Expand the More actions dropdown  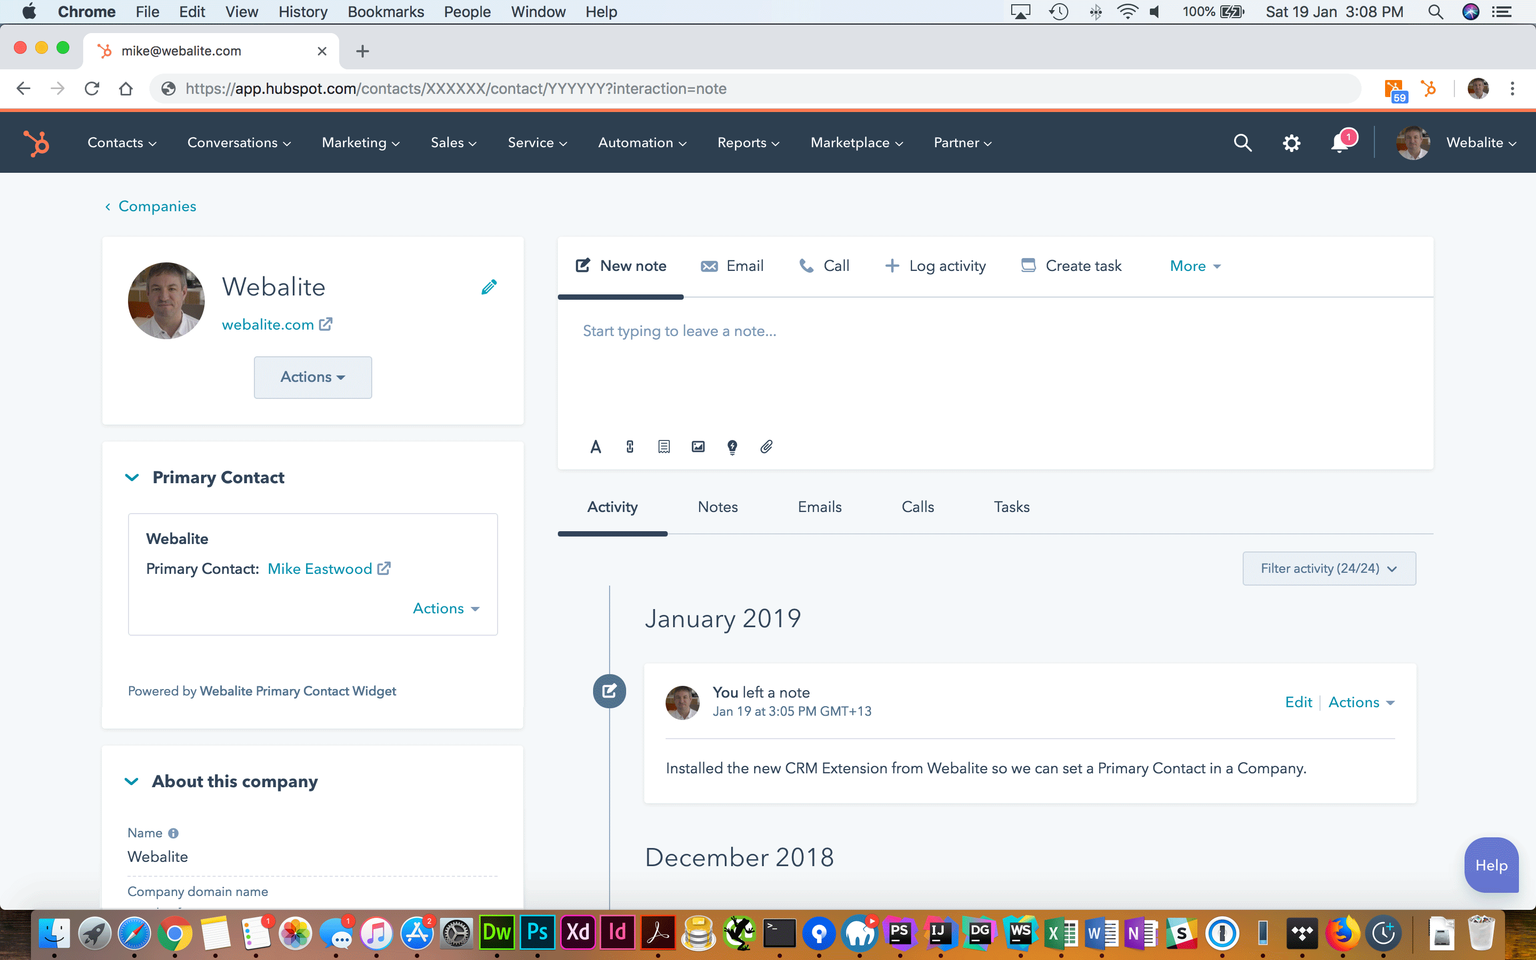pyautogui.click(x=1194, y=266)
